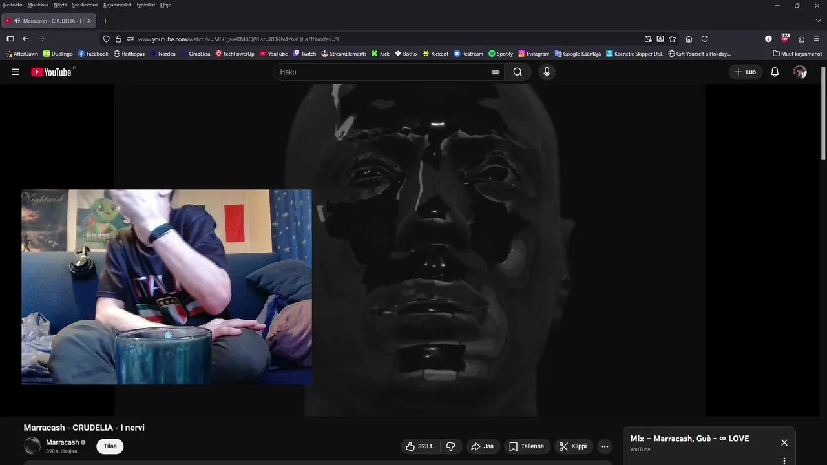The width and height of the screenshot is (827, 465).
Task: Open the Duolingo bookmark
Action: (x=58, y=54)
